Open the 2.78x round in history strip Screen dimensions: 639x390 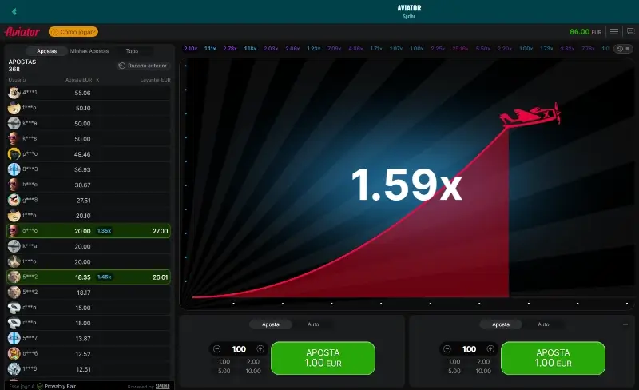(x=230, y=49)
